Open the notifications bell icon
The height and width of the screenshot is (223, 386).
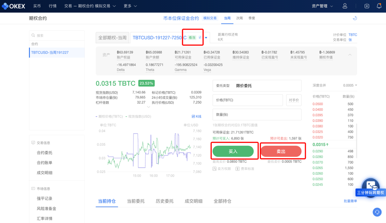coord(379,6)
